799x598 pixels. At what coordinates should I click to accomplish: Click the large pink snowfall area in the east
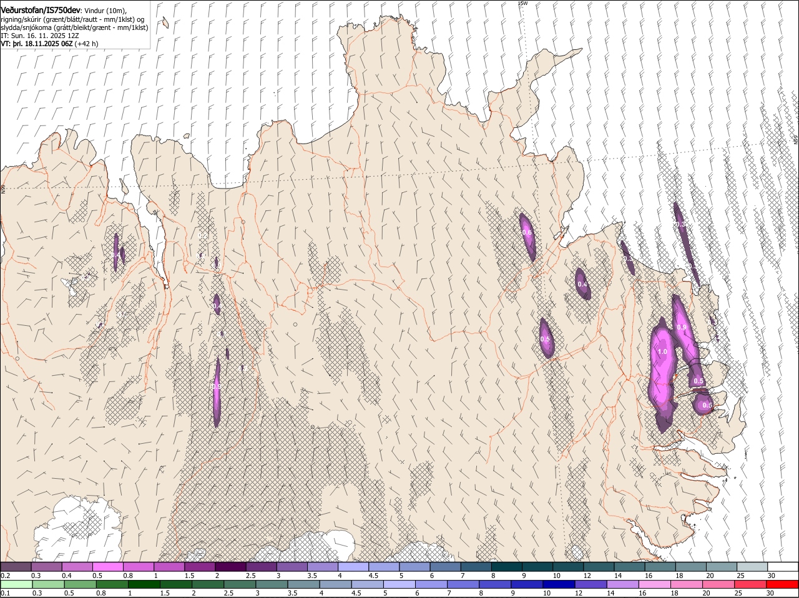pyautogui.click(x=662, y=375)
